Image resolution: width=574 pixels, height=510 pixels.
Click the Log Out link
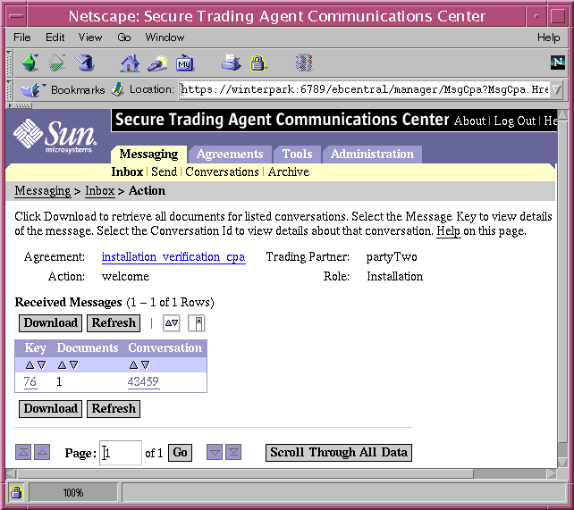click(x=514, y=121)
